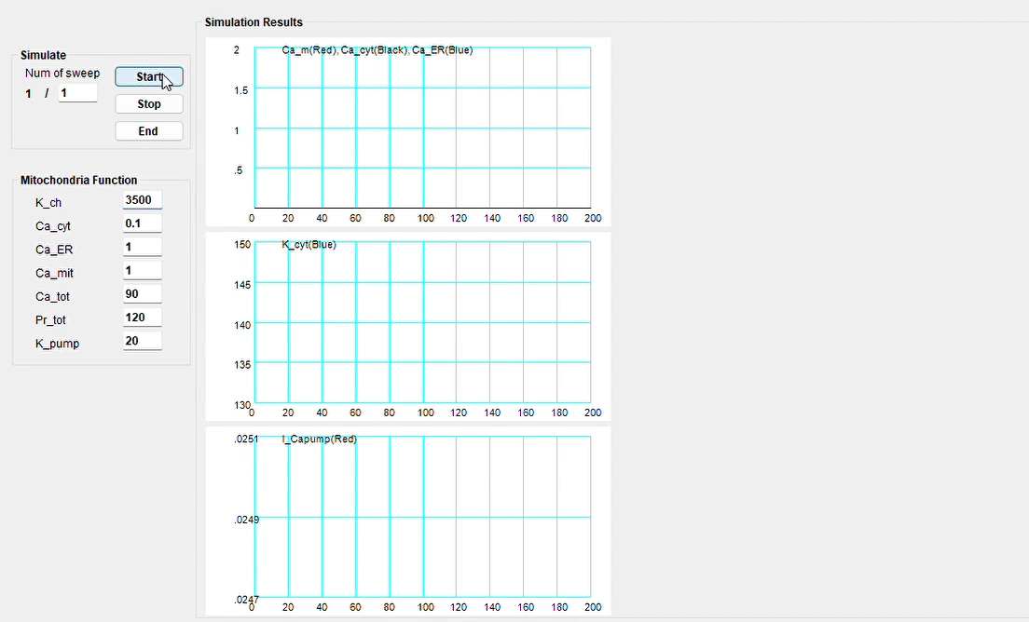Click the Simulation Results heading
1029x622 pixels.
(254, 22)
